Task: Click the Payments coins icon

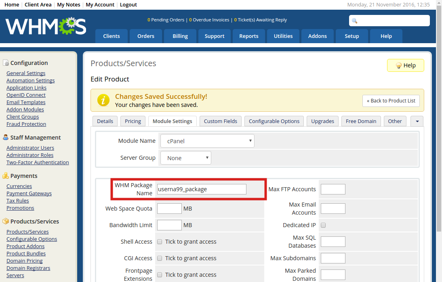Action: coord(6,176)
